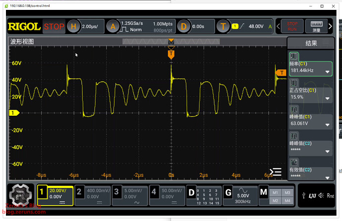Image resolution: width=342 pixels, height=221 pixels.
Task: Click the M1 math channel button
Action: click(276, 192)
